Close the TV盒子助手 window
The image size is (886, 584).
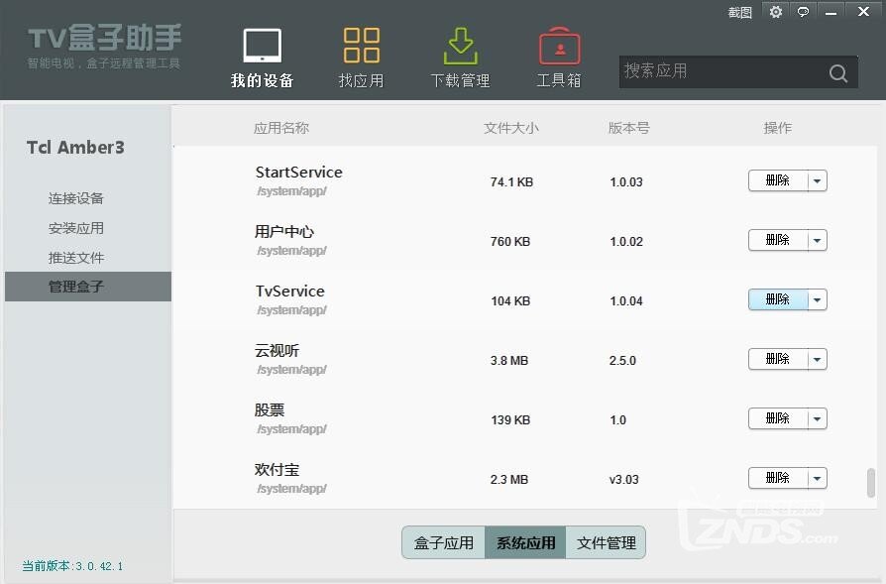tap(863, 11)
